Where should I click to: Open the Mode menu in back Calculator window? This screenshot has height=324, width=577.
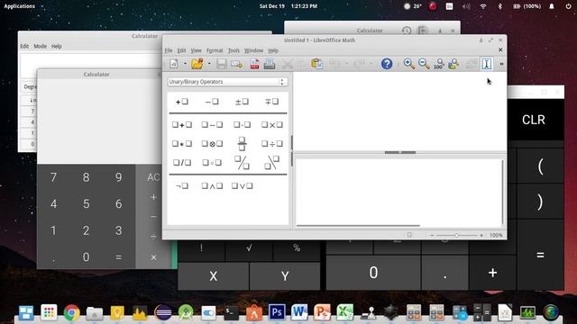click(x=40, y=46)
